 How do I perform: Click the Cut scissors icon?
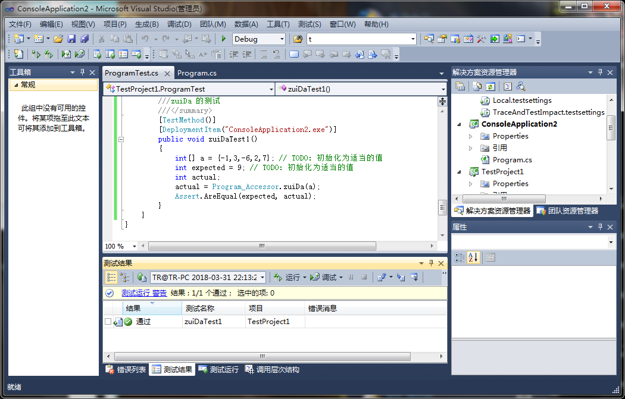[x=101, y=39]
